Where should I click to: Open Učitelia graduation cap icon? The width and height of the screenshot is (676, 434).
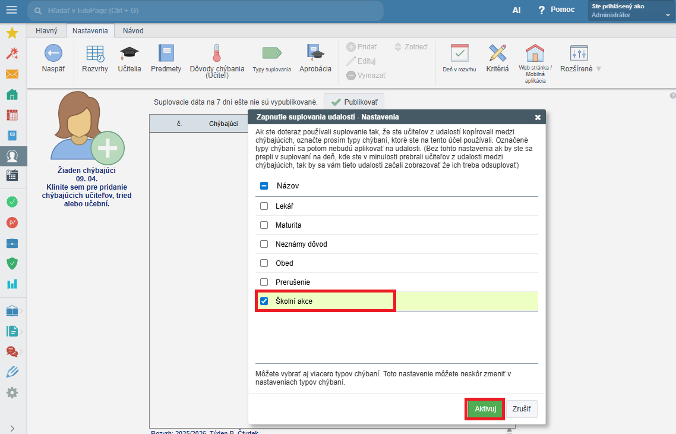(x=129, y=54)
